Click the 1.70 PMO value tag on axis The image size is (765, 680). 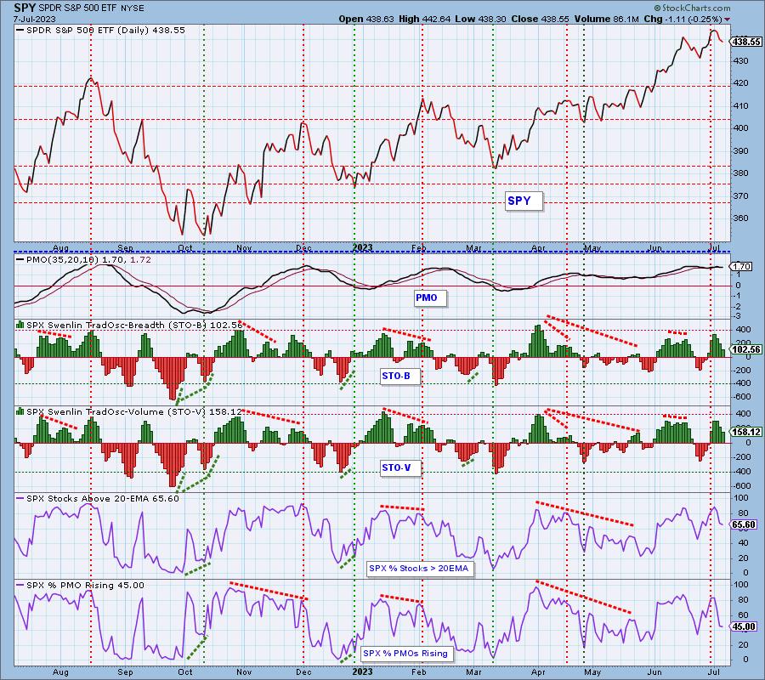[x=742, y=266]
